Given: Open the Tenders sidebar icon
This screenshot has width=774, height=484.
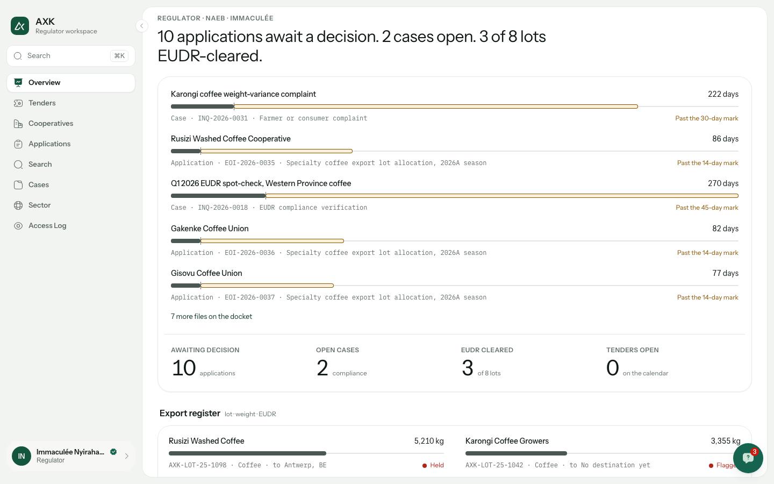Looking at the screenshot, I should [18, 103].
